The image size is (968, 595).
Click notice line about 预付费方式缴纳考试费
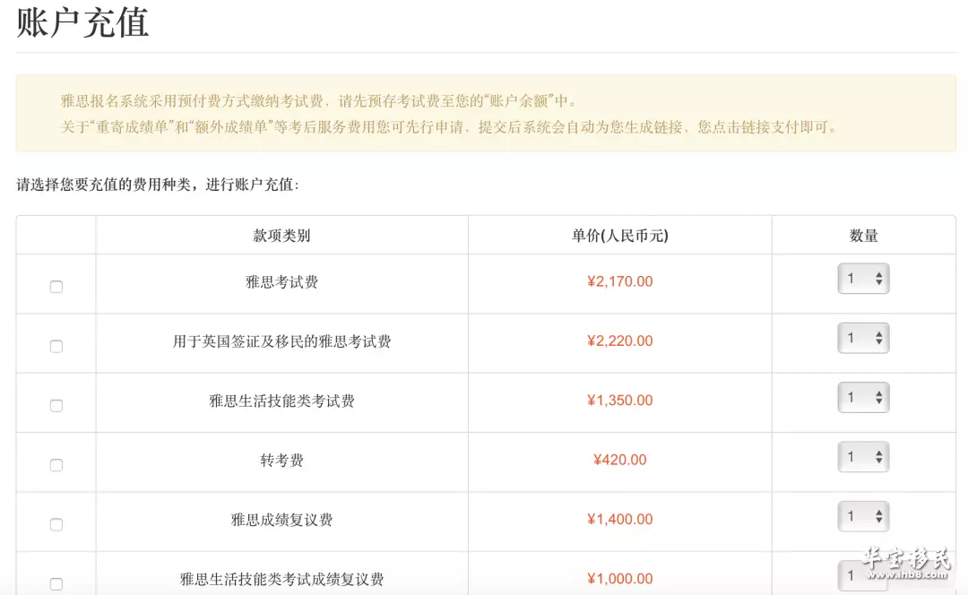click(x=318, y=101)
